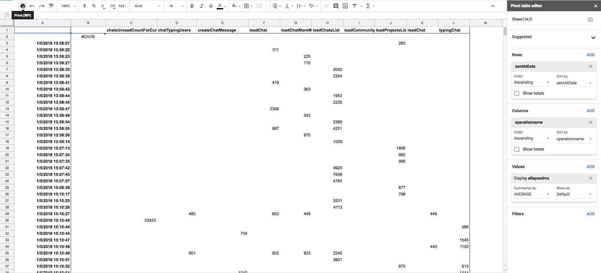This screenshot has width=601, height=273.
Task: Enable Show totals for sentAtDate
Action: (x=517, y=93)
